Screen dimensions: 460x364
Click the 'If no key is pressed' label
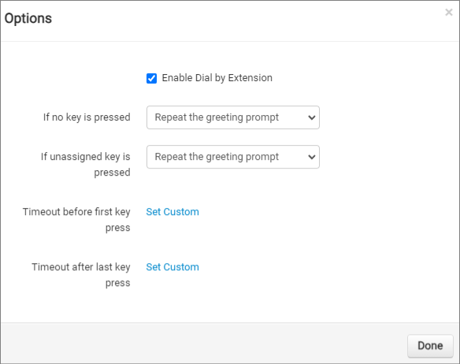point(87,117)
